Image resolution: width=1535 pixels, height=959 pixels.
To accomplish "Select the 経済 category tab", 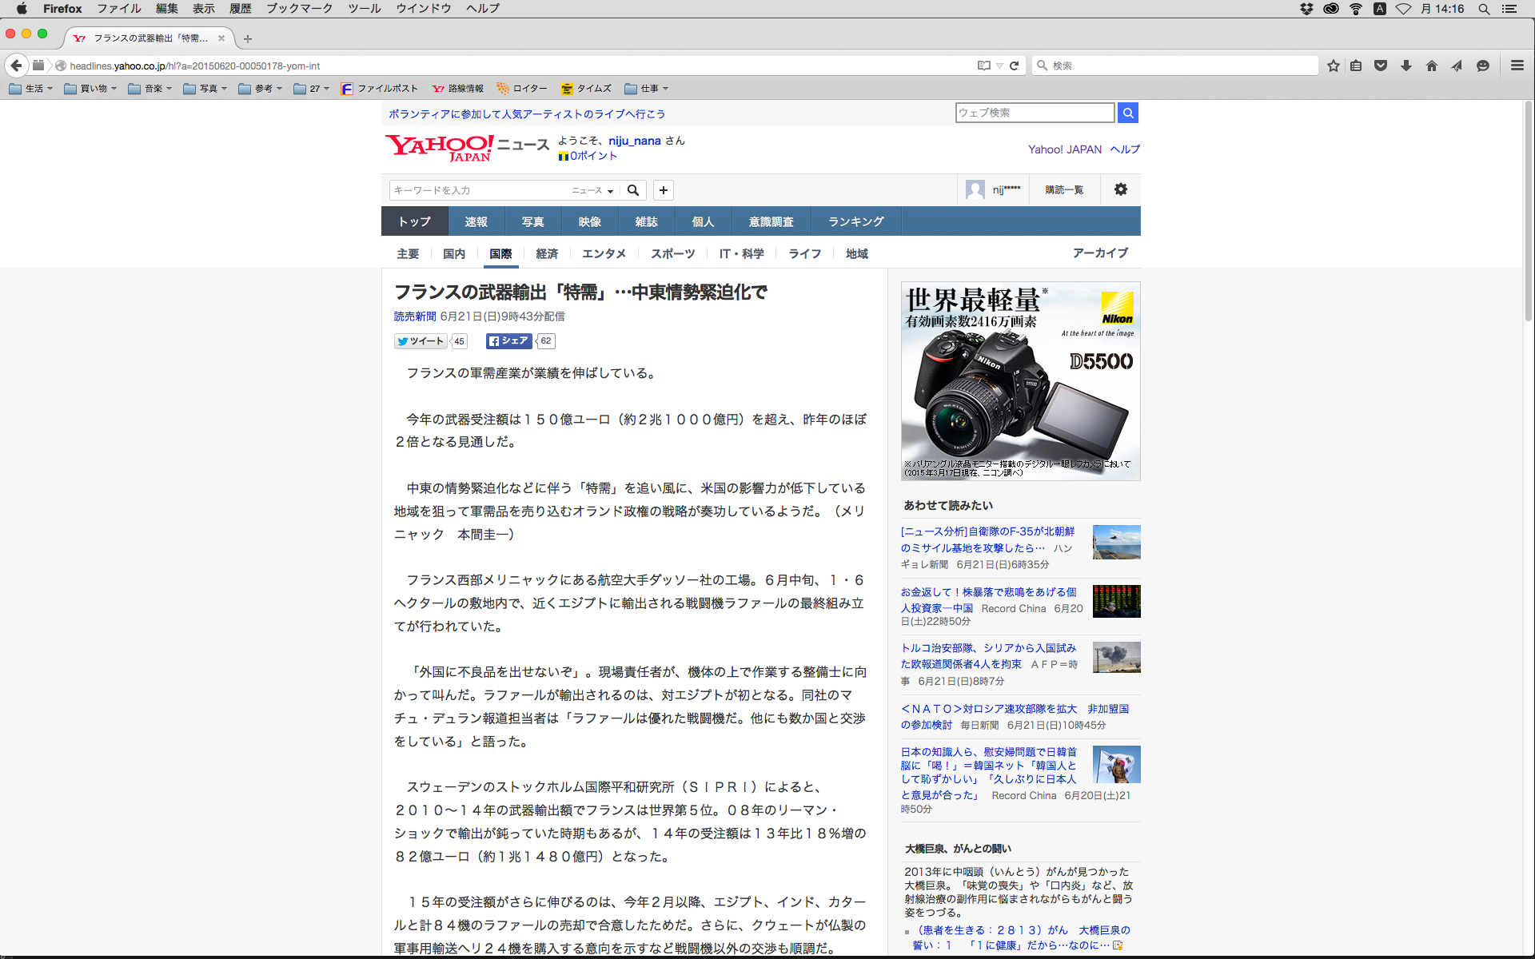I will (547, 253).
